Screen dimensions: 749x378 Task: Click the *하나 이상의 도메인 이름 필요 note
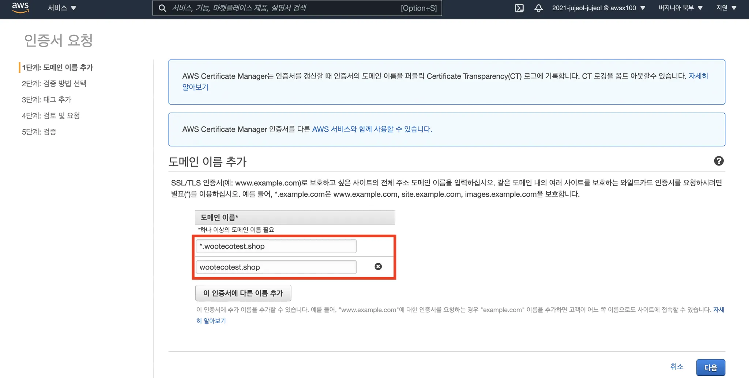(236, 230)
